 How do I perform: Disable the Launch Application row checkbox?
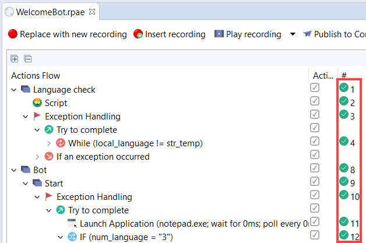(315, 221)
